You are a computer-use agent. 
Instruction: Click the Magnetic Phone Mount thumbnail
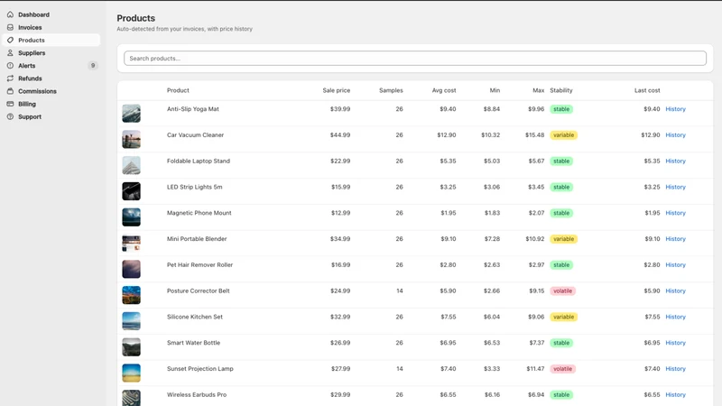pyautogui.click(x=131, y=217)
